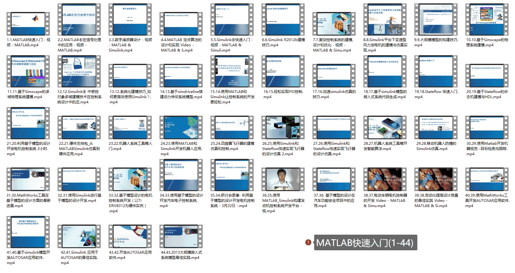The width and height of the screenshot is (515, 273).
Task: Select the video 1.1.MATLAB快速入门 thumbnail
Action: [x=28, y=24]
